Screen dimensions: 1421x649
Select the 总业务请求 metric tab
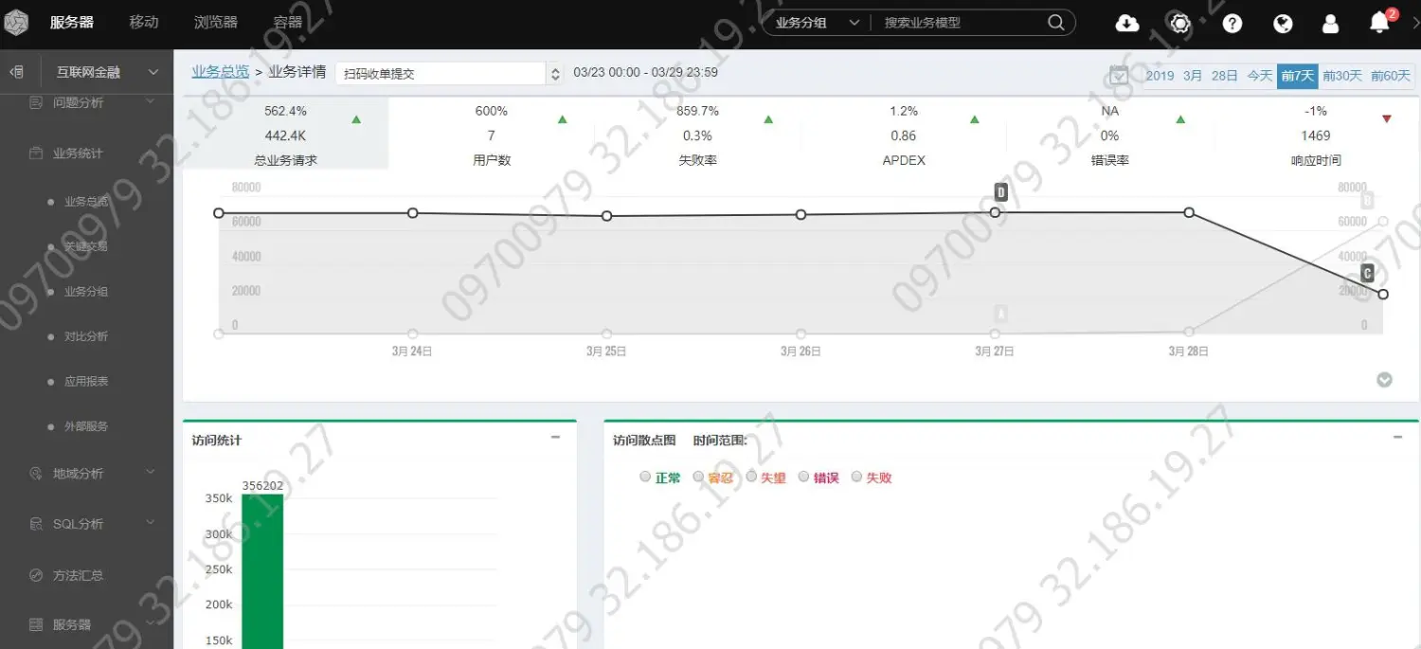(285, 135)
